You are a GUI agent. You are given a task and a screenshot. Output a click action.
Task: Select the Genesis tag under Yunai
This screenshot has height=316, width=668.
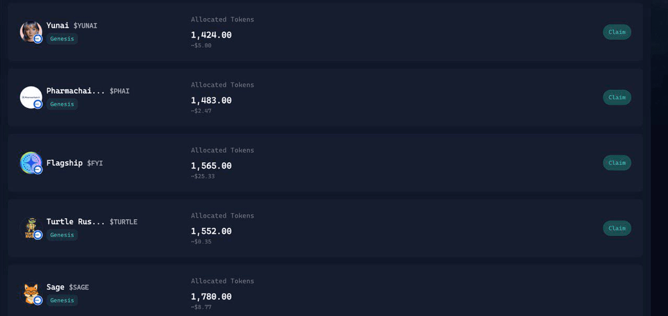point(62,39)
